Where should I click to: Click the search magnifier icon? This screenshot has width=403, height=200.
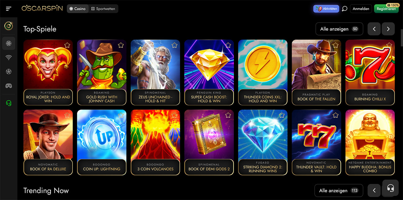click(x=344, y=9)
